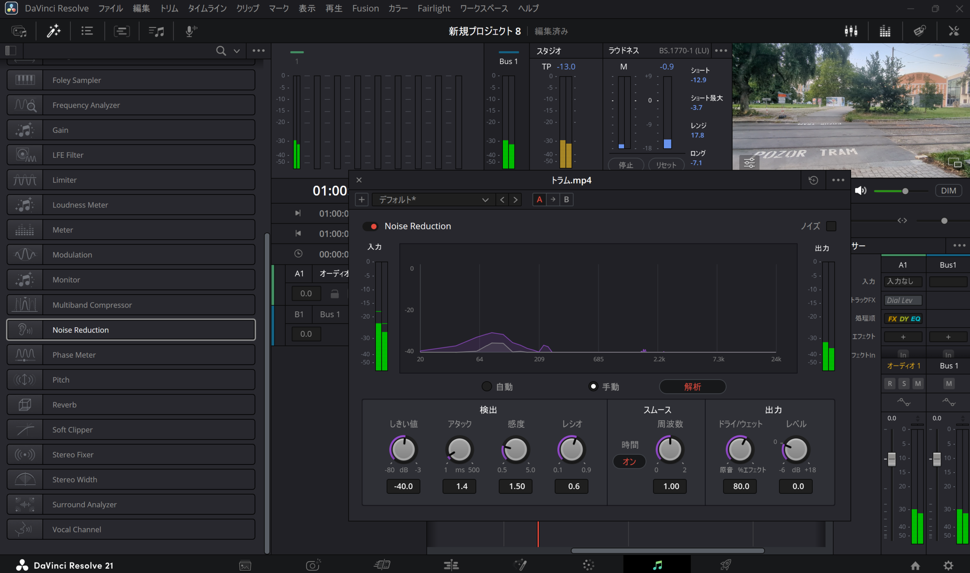970x573 pixels.
Task: Open project settings gear icon
Action: tap(948, 565)
